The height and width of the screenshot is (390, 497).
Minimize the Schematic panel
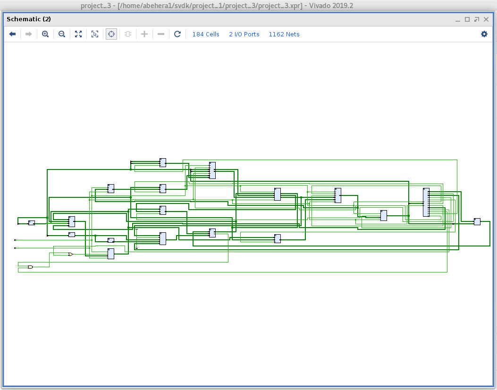point(457,19)
